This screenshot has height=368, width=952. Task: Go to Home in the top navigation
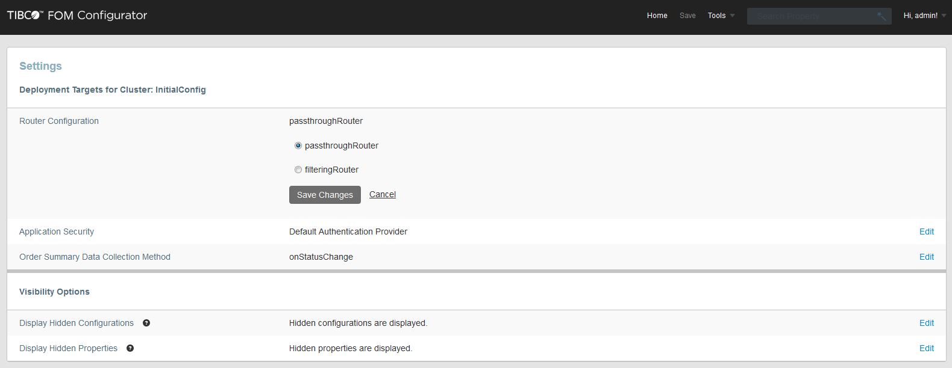[x=657, y=16]
